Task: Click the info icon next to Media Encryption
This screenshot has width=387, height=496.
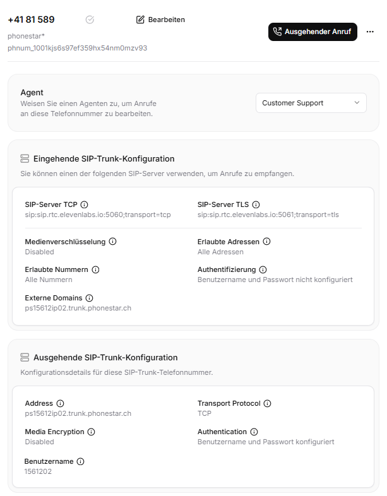Action: click(91, 432)
